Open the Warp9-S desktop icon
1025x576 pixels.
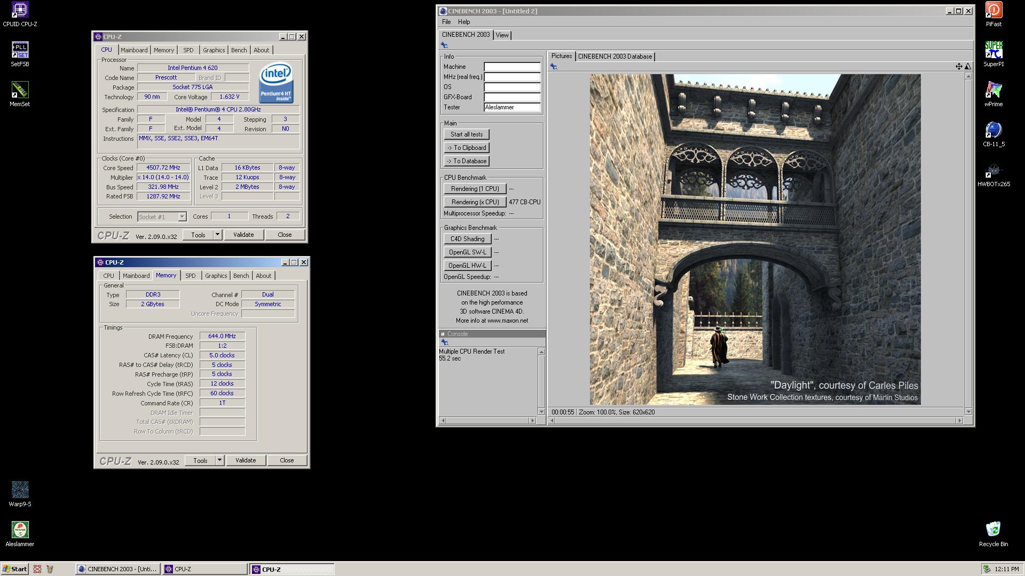[x=20, y=494]
